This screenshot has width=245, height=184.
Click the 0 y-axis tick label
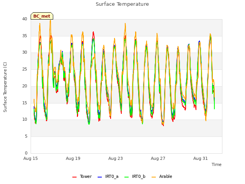[26, 153]
